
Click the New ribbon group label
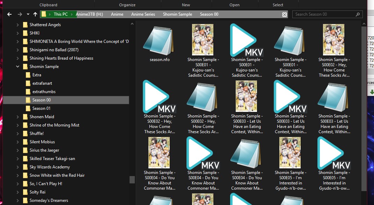click(186, 5)
